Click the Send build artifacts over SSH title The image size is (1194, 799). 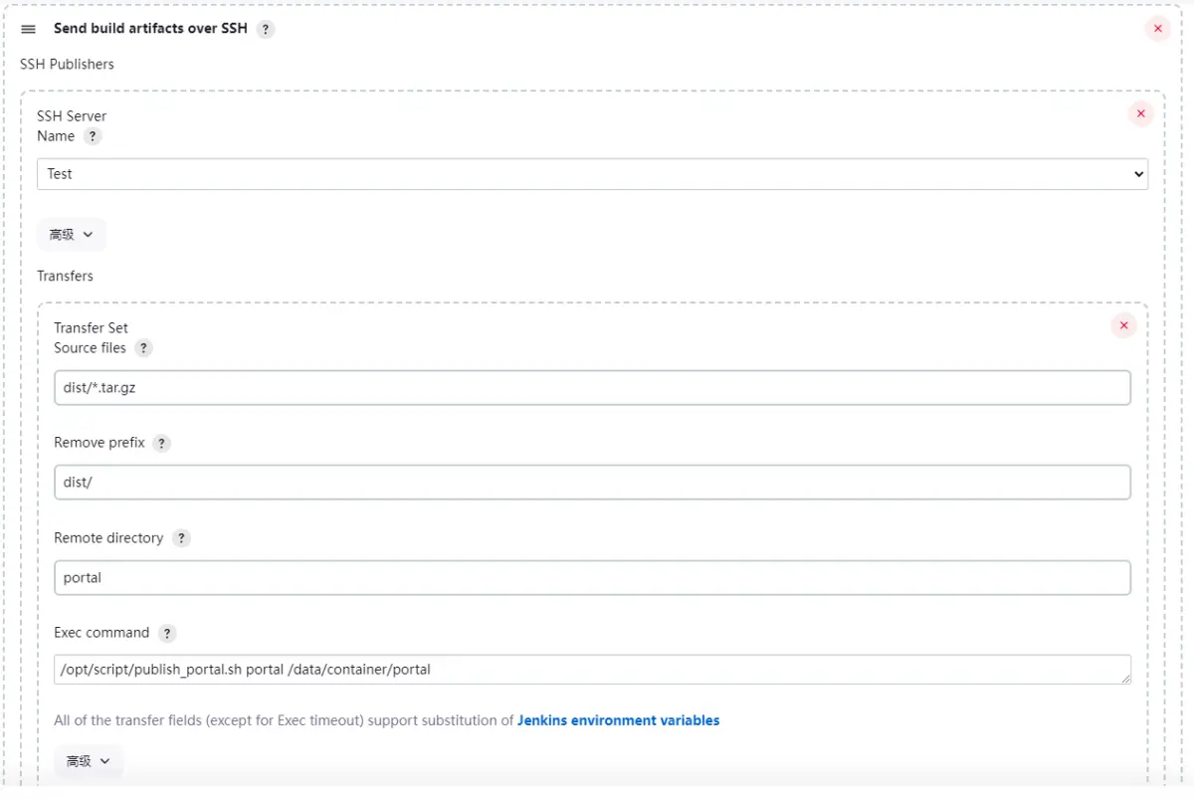point(150,29)
